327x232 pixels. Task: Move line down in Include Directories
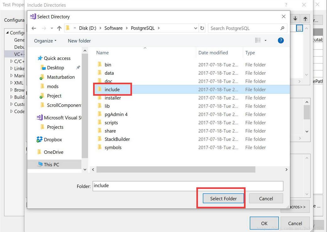295,19
